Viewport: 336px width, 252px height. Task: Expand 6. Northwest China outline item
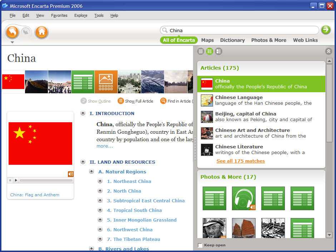pos(100,229)
